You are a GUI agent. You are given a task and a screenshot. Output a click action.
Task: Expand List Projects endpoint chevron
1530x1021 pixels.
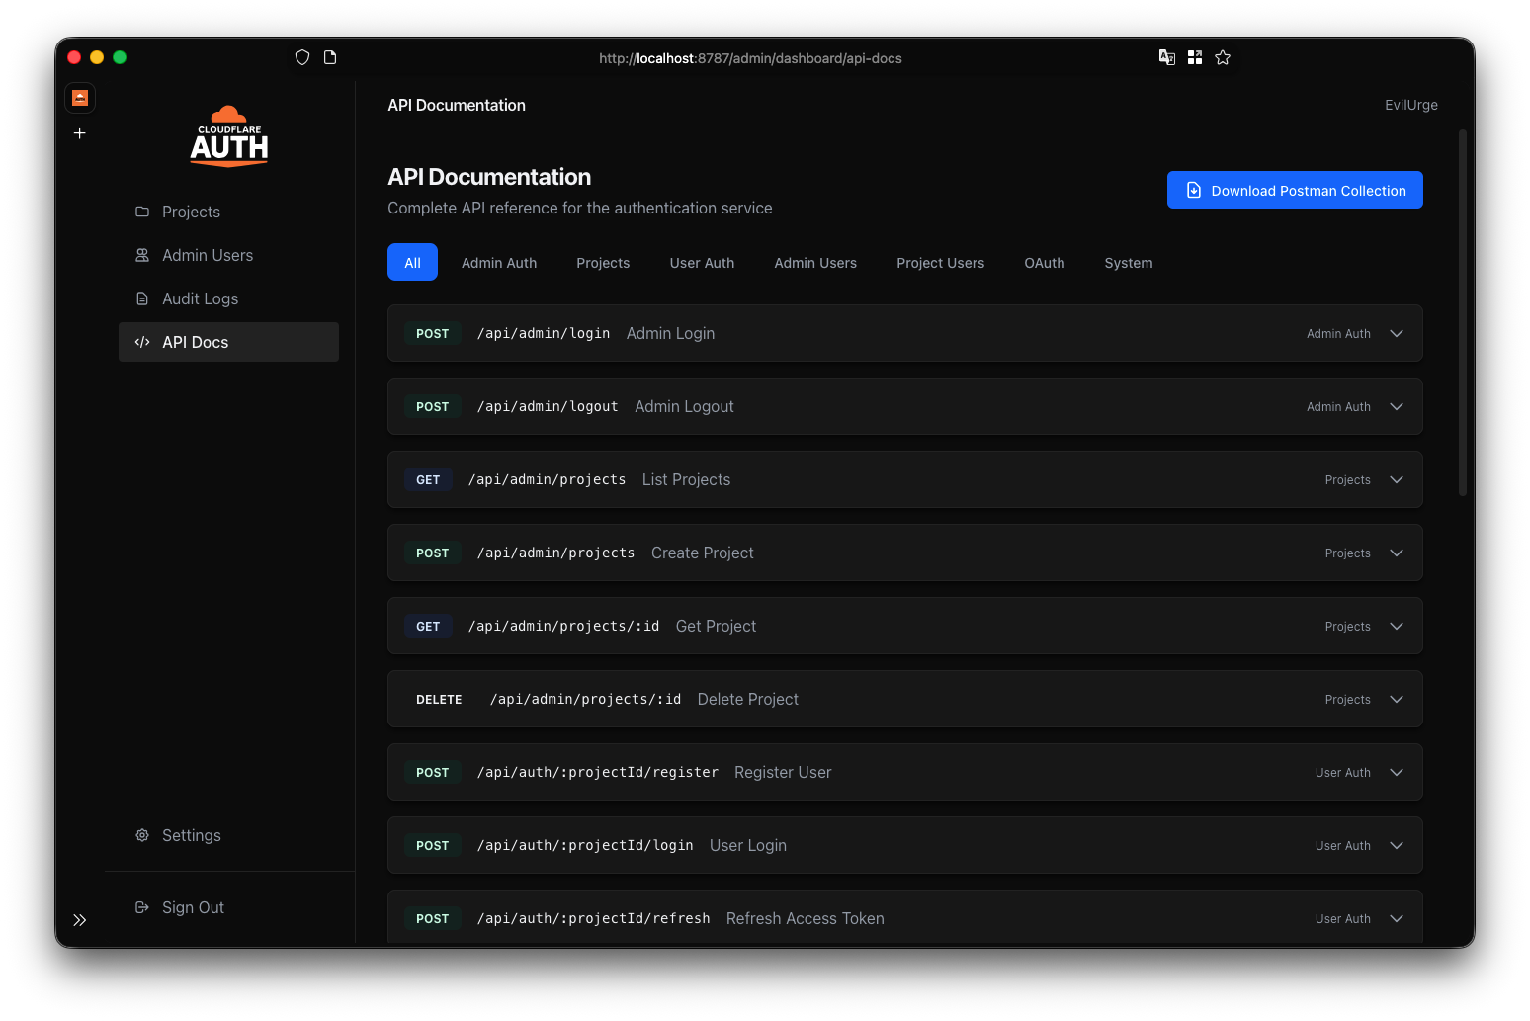pos(1397,479)
